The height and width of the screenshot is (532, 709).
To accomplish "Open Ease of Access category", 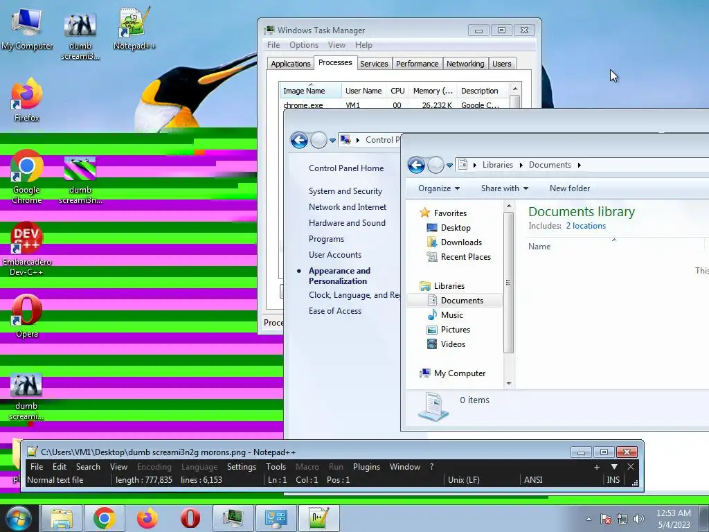I will [334, 311].
